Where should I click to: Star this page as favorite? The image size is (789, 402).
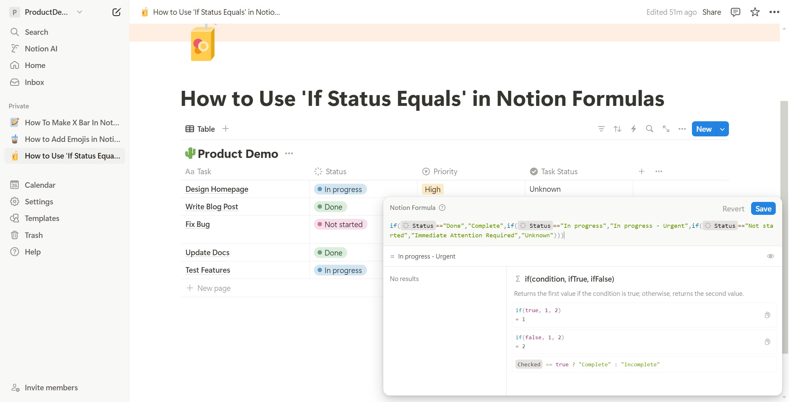tap(754, 12)
